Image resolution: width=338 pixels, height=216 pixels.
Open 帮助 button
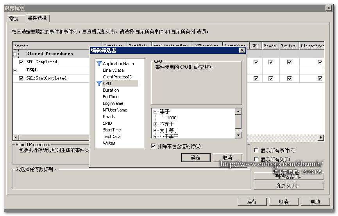point(315,202)
